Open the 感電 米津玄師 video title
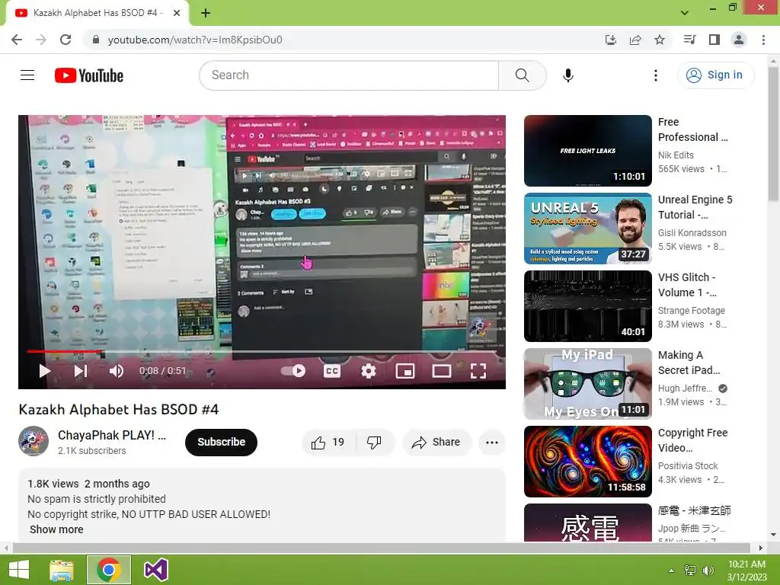 pyautogui.click(x=695, y=510)
